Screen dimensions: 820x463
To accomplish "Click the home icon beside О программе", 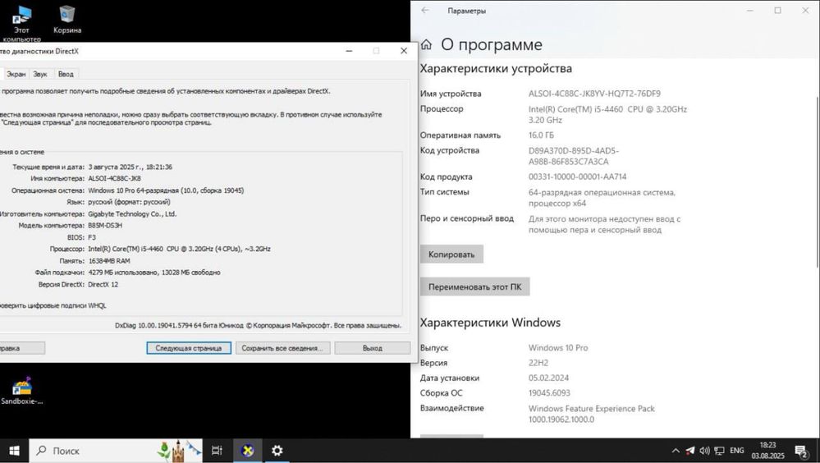I will pyautogui.click(x=427, y=45).
